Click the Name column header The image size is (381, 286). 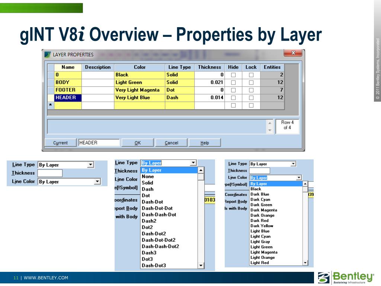point(68,67)
